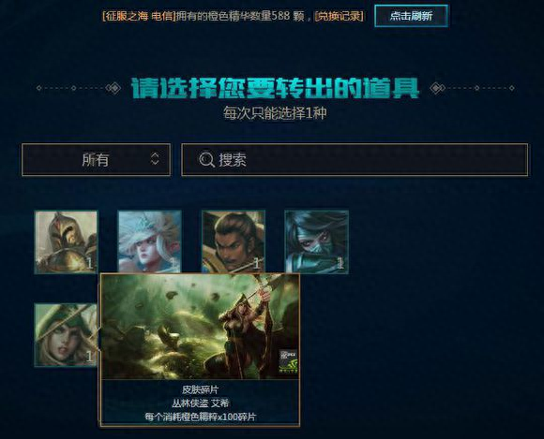The width and height of the screenshot is (544, 439).
Task: Click the 丛林侠盗 艾希 skin name
Action: [200, 403]
